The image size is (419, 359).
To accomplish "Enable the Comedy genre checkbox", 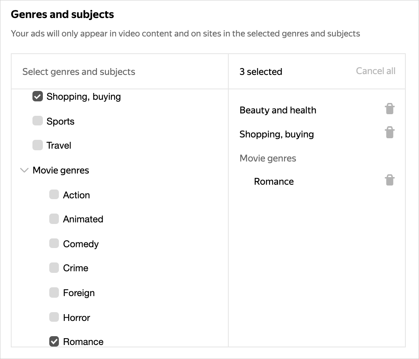I will point(54,244).
